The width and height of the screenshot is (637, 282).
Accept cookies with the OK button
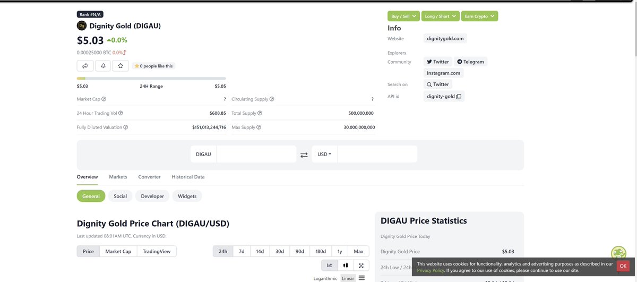(x=623, y=266)
